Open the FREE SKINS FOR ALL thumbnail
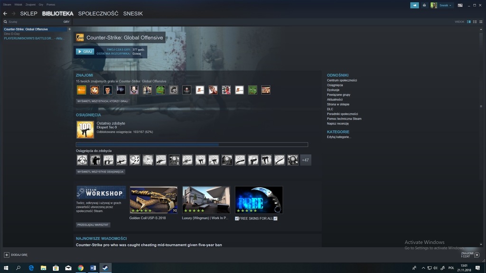 pyautogui.click(x=259, y=200)
